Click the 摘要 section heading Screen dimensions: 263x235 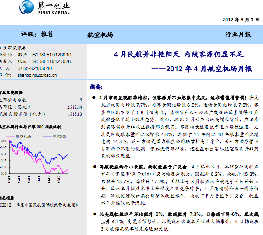point(96,87)
